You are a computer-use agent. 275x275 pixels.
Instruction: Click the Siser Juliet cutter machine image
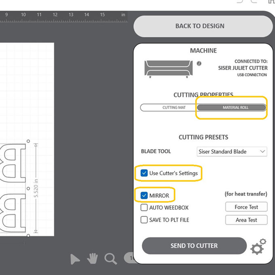[169, 69]
